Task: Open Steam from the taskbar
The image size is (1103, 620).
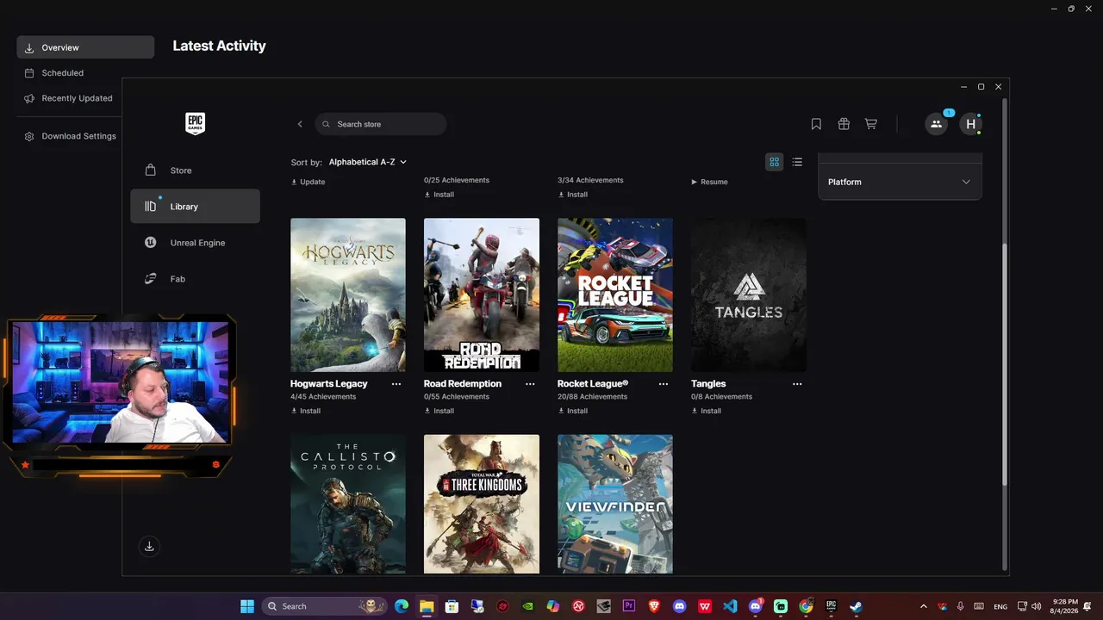Action: pyautogui.click(x=857, y=606)
